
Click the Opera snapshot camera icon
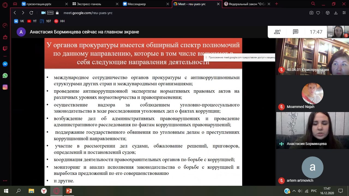point(311,13)
